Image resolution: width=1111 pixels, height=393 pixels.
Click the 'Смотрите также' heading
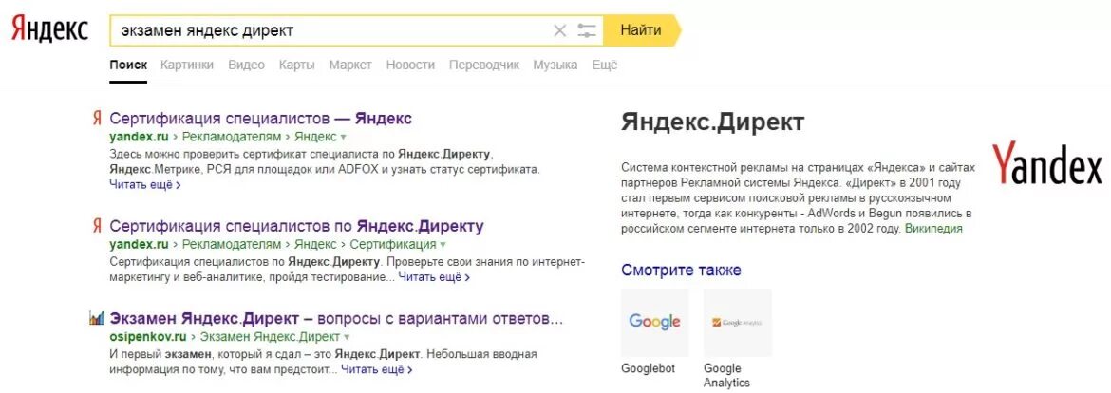(x=681, y=270)
